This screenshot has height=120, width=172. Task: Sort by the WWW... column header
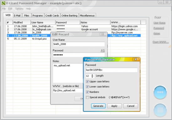(x=125, y=22)
